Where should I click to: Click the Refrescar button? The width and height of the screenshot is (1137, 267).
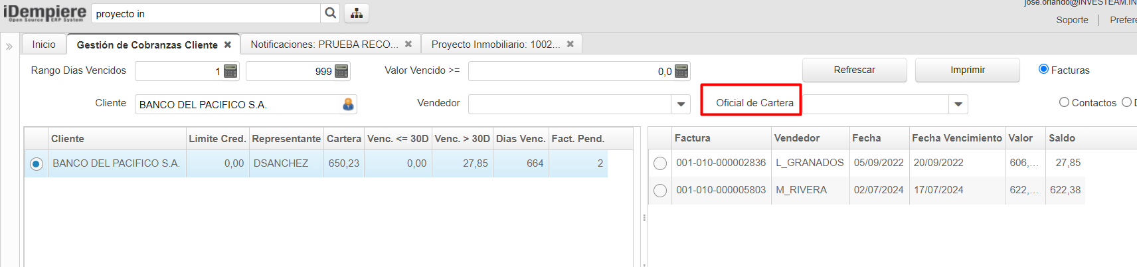pos(854,70)
